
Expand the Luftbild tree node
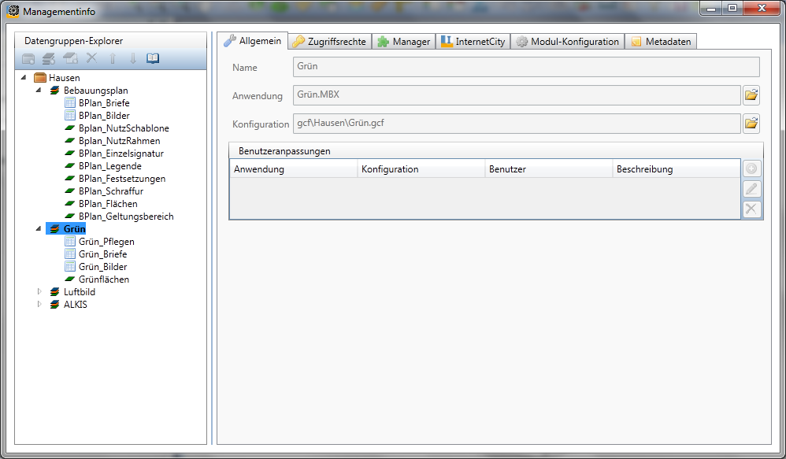pos(39,291)
